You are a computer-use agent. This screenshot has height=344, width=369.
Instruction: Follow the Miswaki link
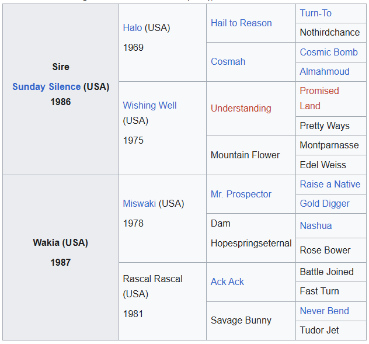pyautogui.click(x=140, y=203)
